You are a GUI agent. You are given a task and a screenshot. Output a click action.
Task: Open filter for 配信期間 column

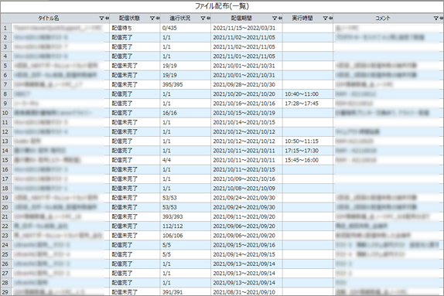[275, 19]
